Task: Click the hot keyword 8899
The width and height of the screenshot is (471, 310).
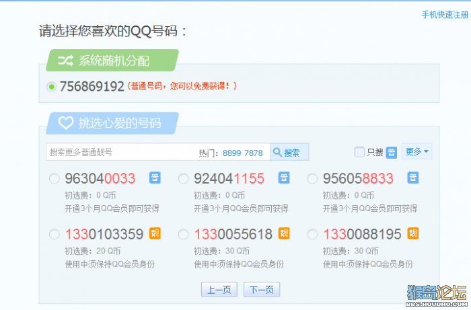Action: (232, 153)
